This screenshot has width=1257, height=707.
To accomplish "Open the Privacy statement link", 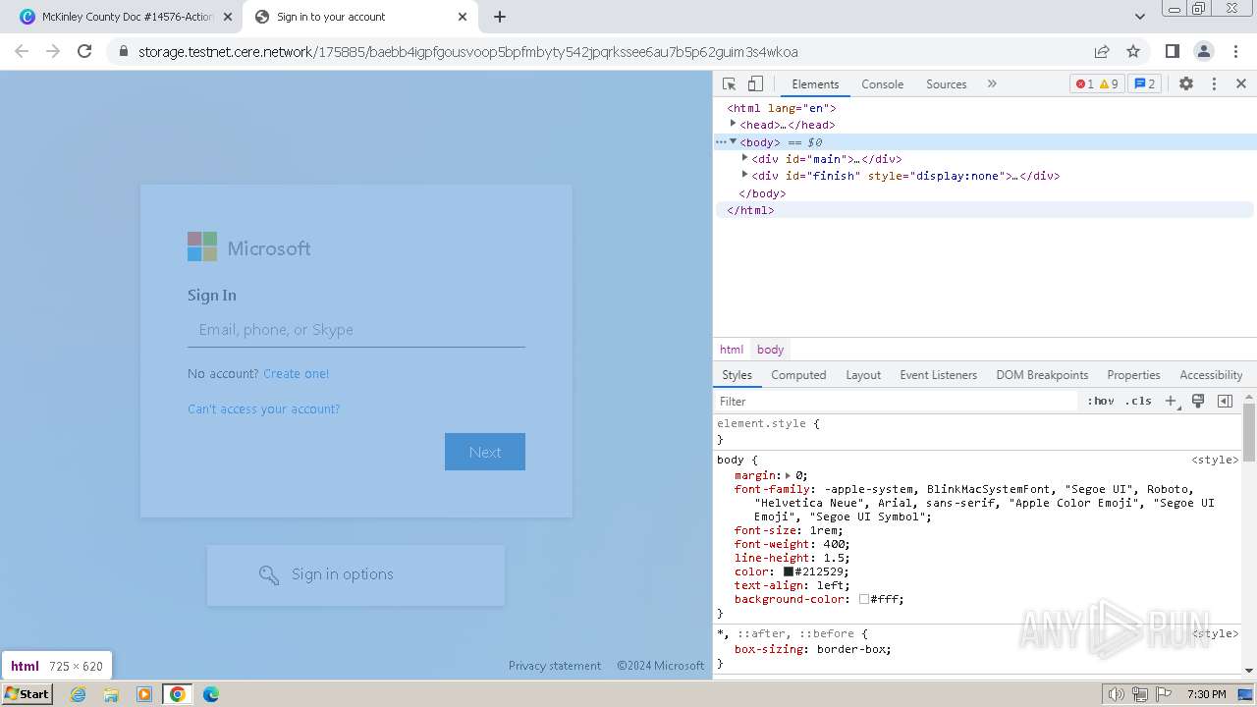I will click(555, 666).
